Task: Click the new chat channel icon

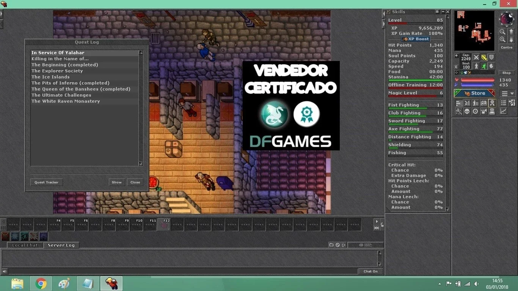Action: (331, 245)
